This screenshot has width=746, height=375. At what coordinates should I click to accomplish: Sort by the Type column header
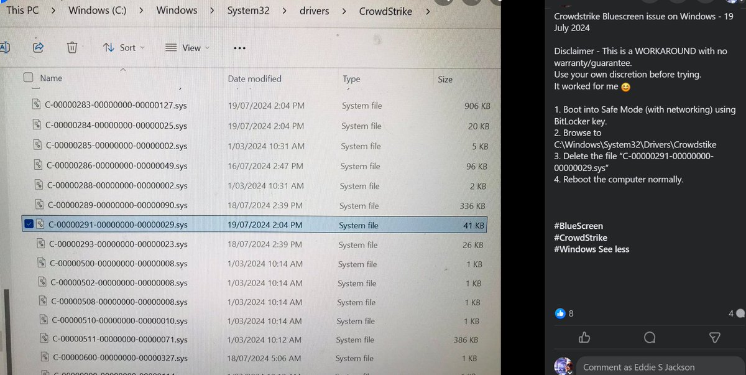click(351, 79)
